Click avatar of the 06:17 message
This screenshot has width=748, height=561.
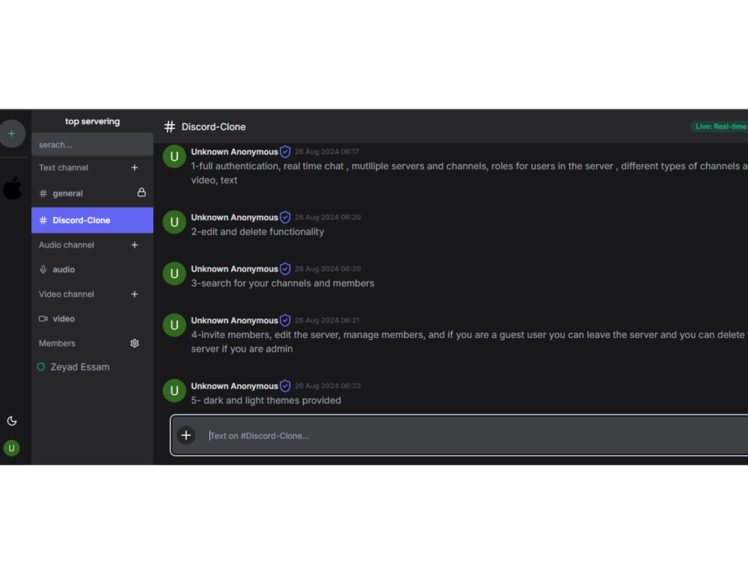click(174, 156)
